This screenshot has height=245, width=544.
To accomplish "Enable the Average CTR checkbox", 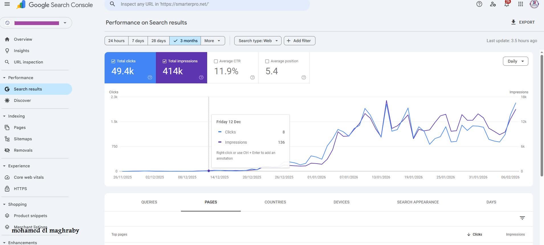I will pyautogui.click(x=216, y=61).
